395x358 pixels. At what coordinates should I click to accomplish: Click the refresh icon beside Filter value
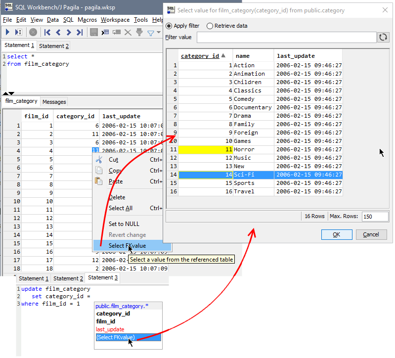tap(383, 37)
